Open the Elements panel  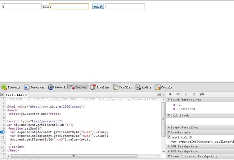(11, 87)
